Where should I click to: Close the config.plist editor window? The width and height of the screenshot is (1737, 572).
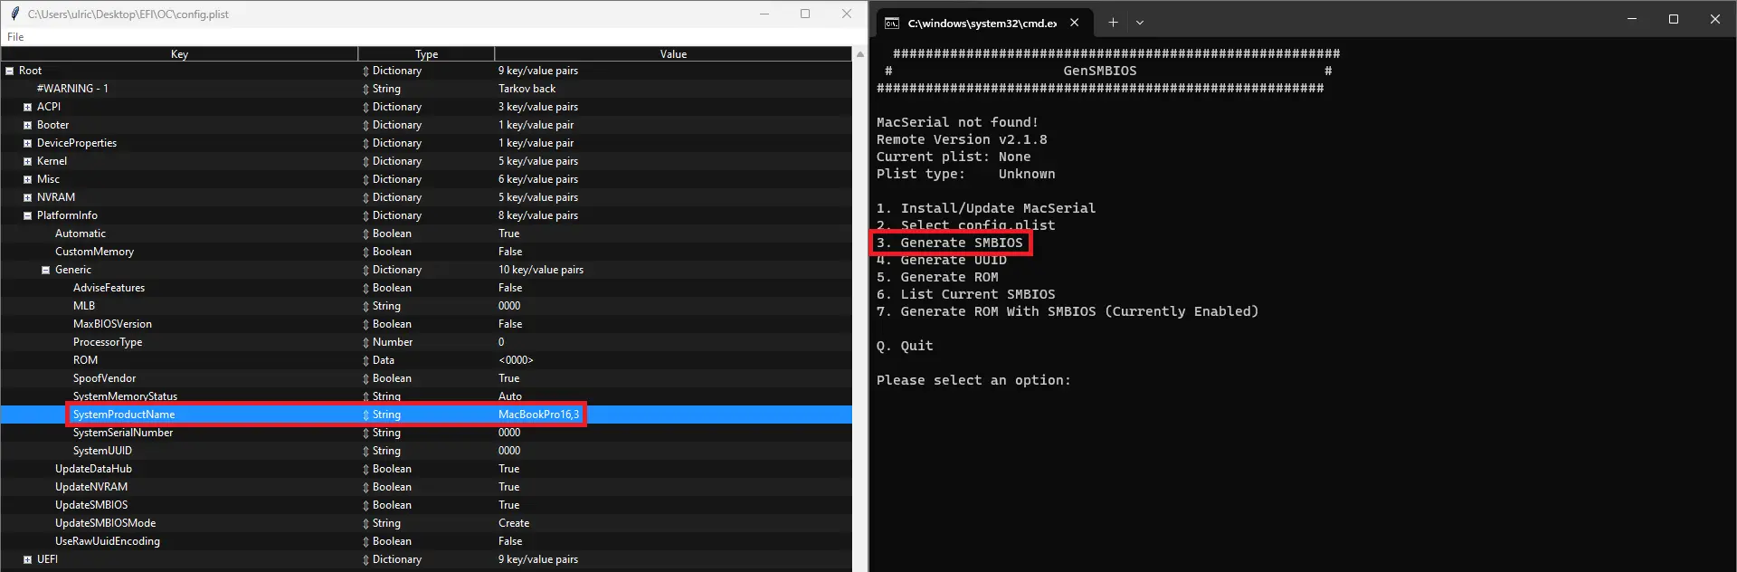coord(847,14)
